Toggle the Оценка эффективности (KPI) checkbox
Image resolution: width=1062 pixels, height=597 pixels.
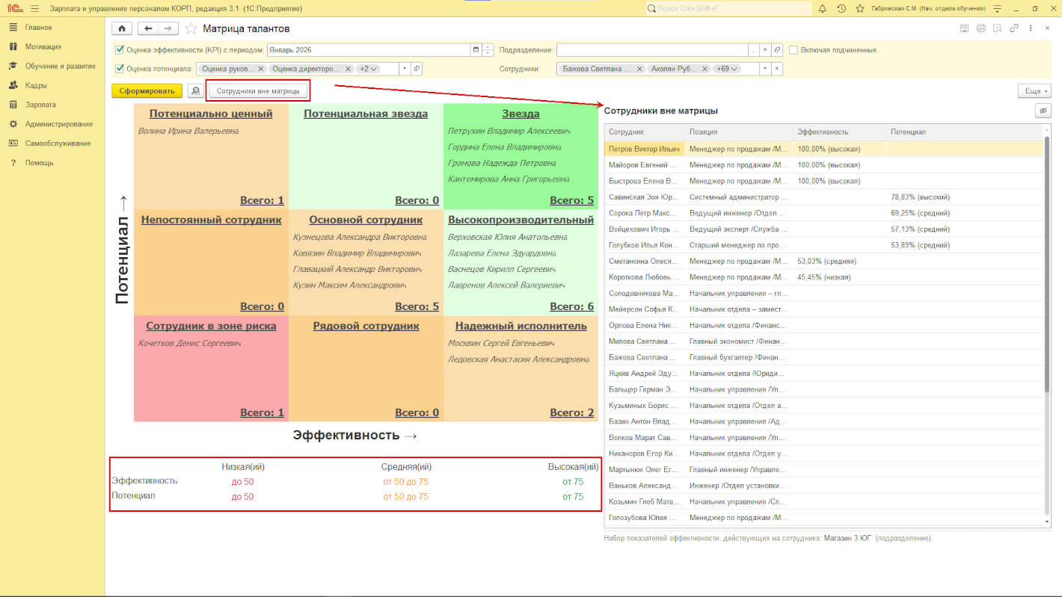click(x=120, y=50)
